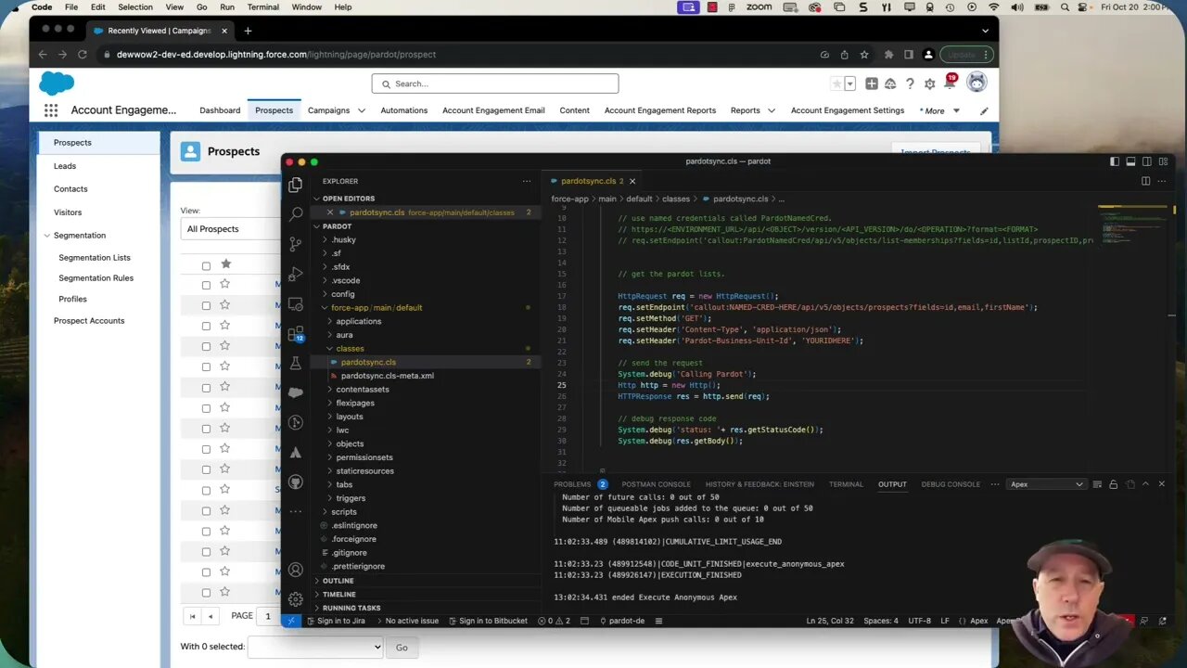
Task: Open the Explorer view in VS Code activity bar
Action: click(x=296, y=185)
